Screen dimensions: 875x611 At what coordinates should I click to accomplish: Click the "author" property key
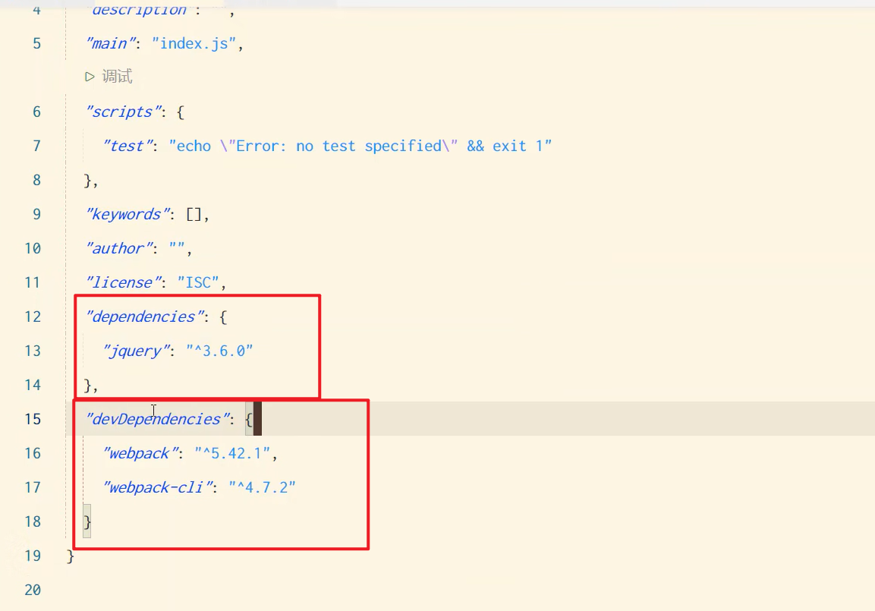point(118,248)
